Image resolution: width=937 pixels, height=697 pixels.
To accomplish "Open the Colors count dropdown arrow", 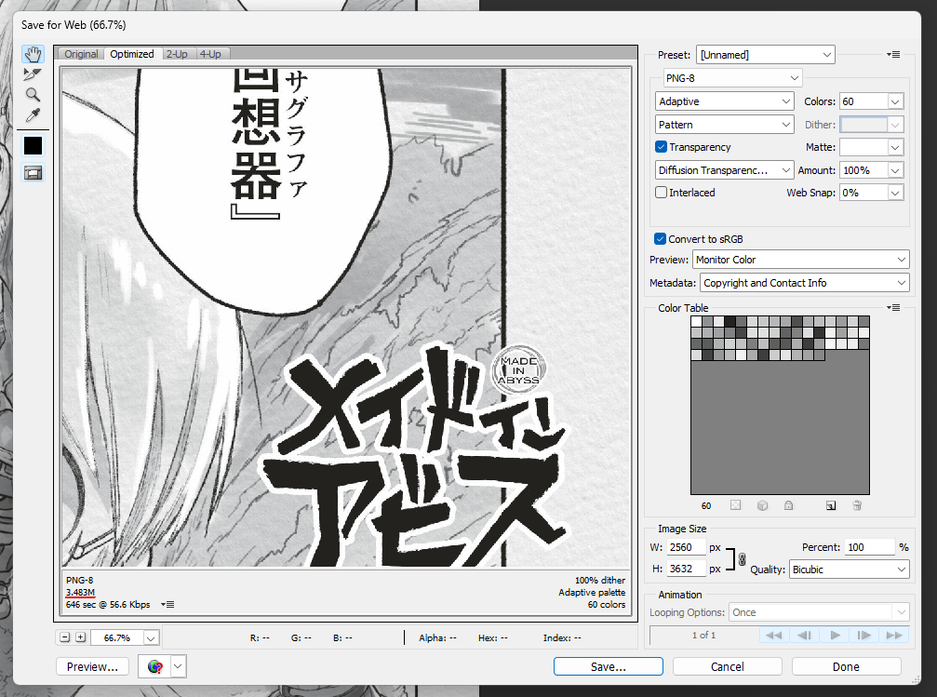I will click(894, 101).
